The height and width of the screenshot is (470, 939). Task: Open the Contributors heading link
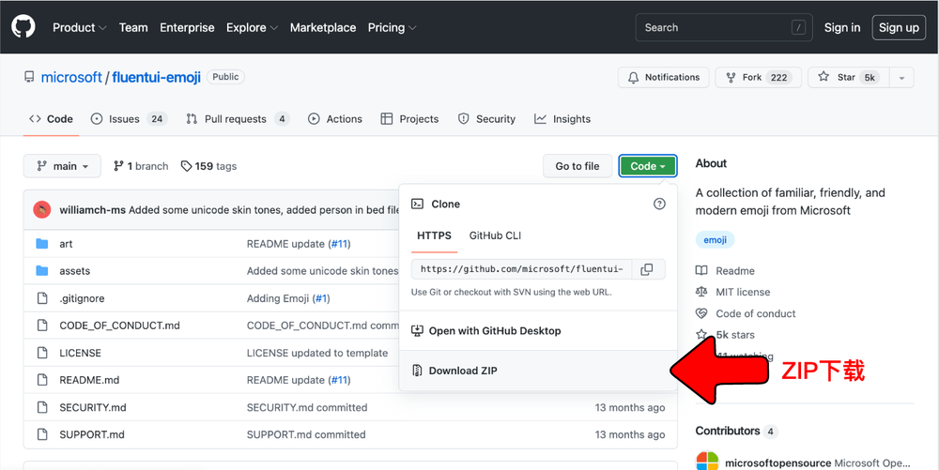(728, 431)
